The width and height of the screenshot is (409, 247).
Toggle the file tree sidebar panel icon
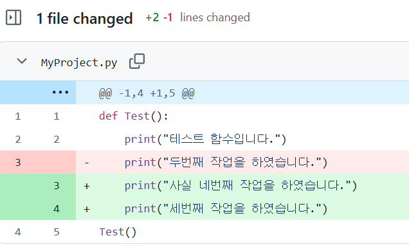[x=14, y=17]
